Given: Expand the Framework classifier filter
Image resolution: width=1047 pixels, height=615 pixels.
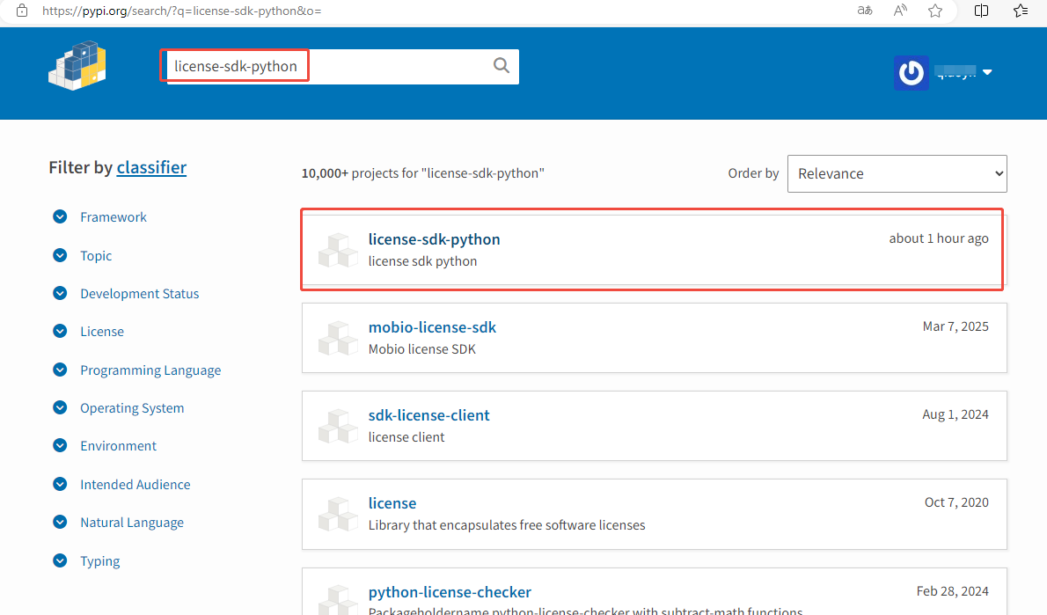Looking at the screenshot, I should tap(60, 217).
